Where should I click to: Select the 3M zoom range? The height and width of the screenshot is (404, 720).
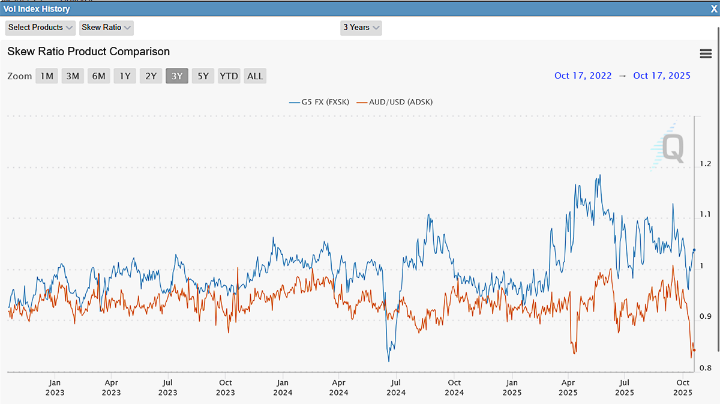73,76
